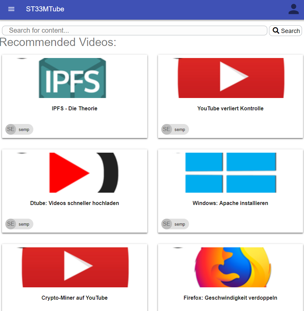Open semp author chip on Windows Apache card
Screen dimensions: 304x311
coord(175,224)
